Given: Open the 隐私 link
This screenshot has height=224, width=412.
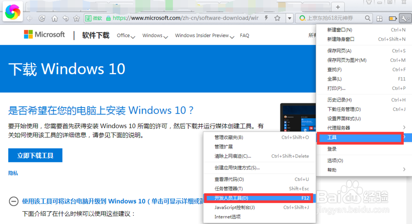Looking at the screenshot, I should point(13,173).
